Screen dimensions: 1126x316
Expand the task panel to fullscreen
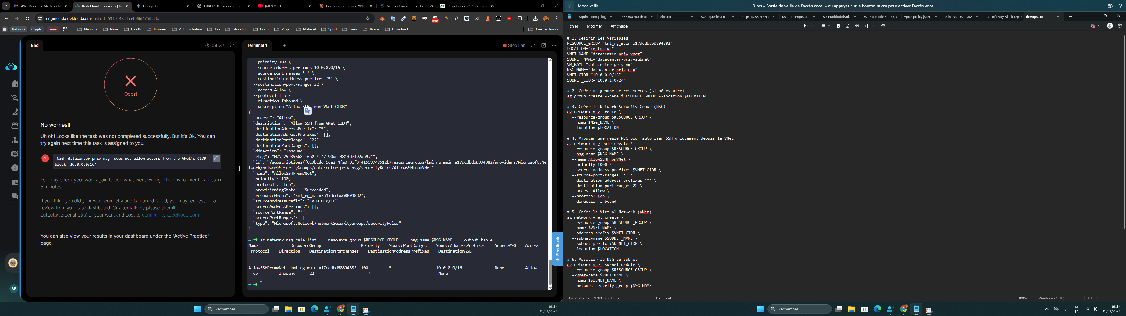tap(232, 45)
